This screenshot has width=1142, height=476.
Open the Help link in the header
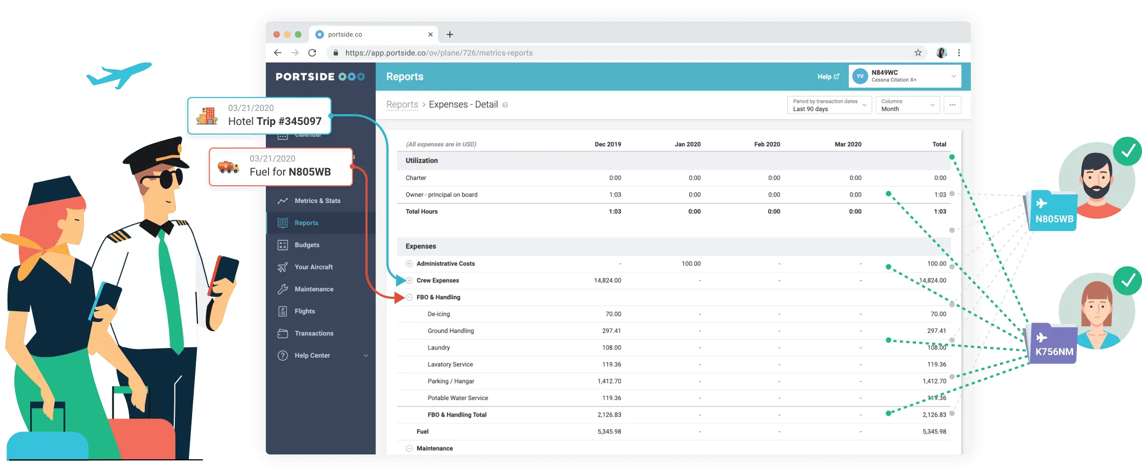(x=828, y=76)
